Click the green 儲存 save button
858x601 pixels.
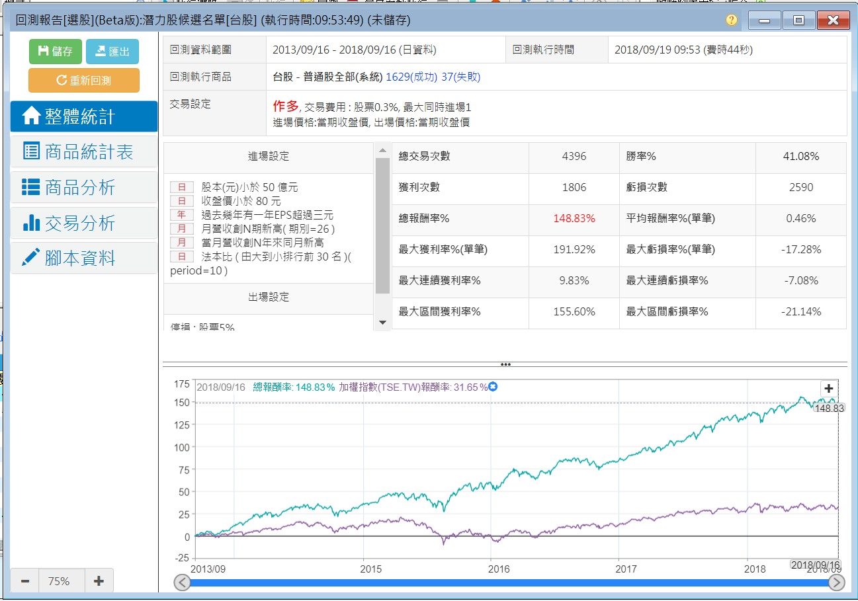(55, 52)
